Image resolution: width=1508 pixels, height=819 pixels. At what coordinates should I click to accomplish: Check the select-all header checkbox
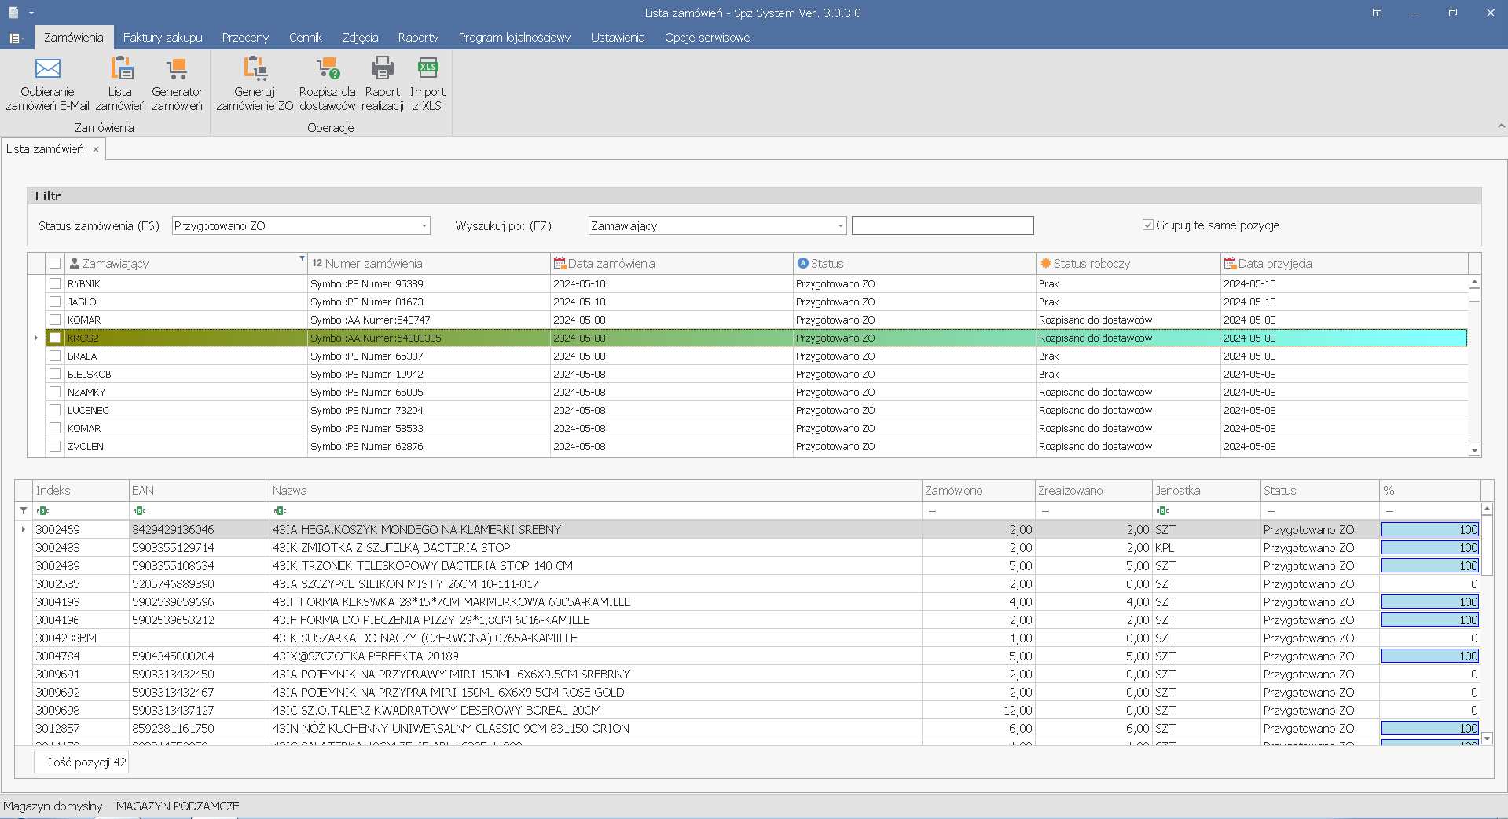tap(55, 263)
